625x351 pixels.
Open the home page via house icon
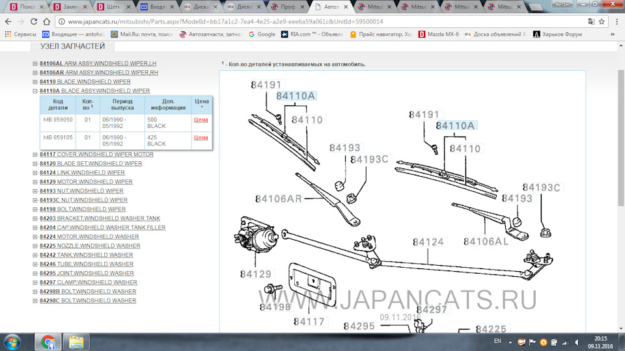coord(47,21)
